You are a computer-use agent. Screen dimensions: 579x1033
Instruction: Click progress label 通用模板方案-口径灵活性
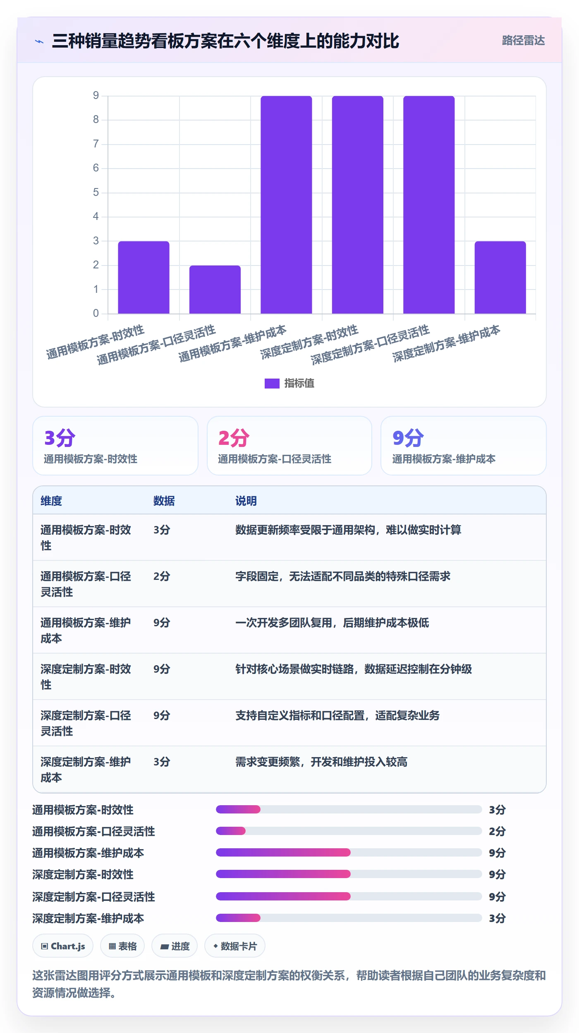tap(93, 831)
